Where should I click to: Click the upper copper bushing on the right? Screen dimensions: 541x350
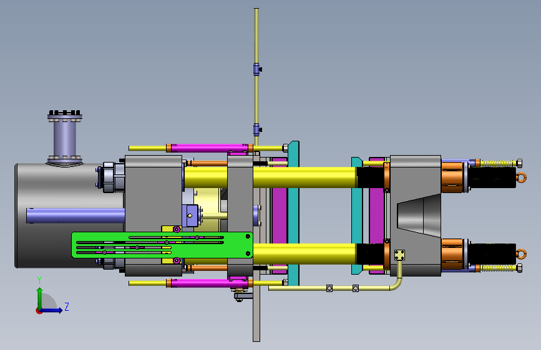[452, 177]
